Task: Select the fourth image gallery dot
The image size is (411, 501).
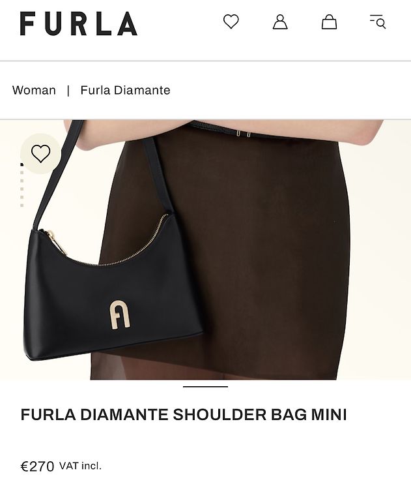Action: click(21, 189)
